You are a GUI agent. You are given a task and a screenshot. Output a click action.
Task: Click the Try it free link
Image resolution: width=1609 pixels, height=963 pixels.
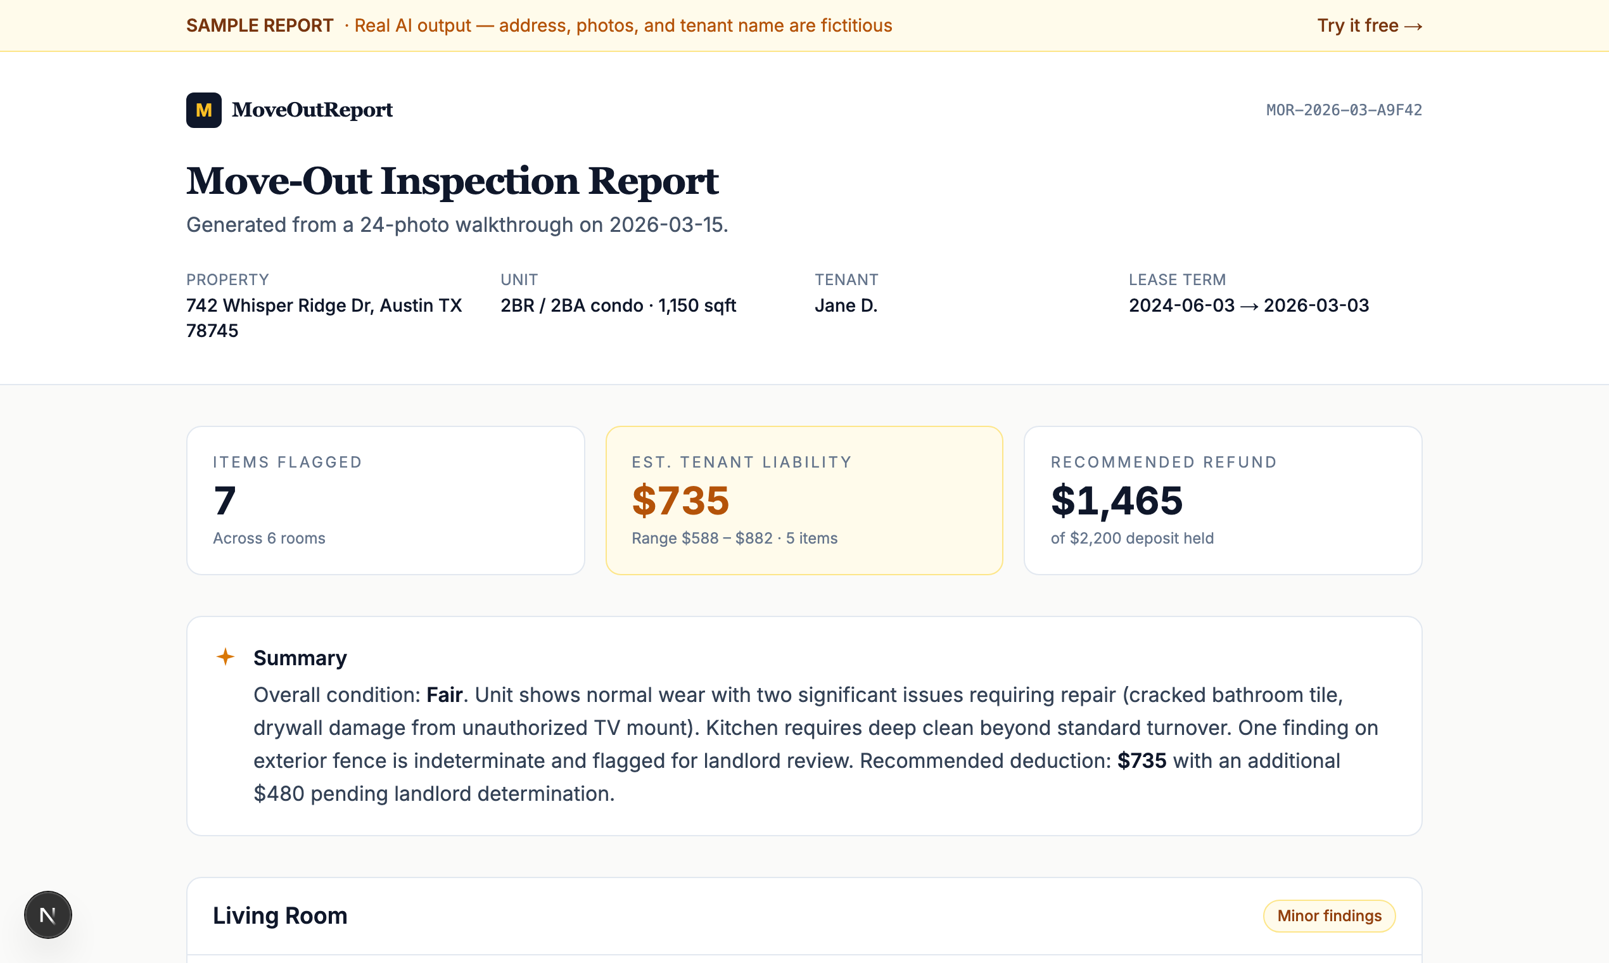click(x=1369, y=26)
